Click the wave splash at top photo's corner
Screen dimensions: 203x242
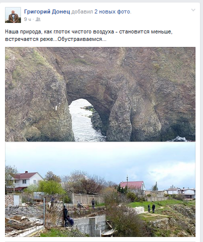pyautogui.click(x=180, y=139)
